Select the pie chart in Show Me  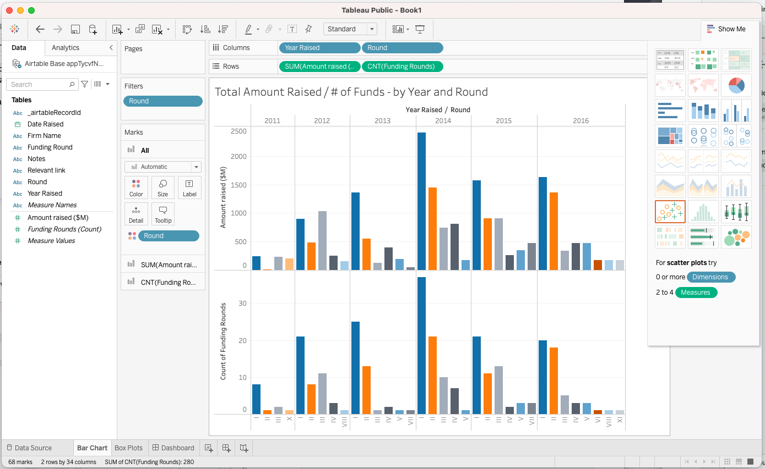point(736,85)
